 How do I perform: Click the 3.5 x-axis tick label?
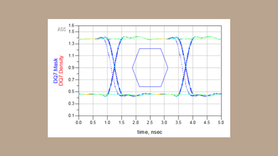179,123
